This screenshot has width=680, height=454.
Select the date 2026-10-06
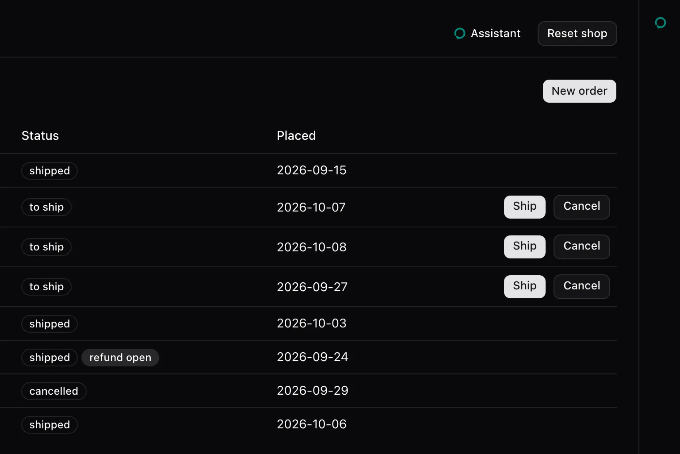click(x=312, y=424)
